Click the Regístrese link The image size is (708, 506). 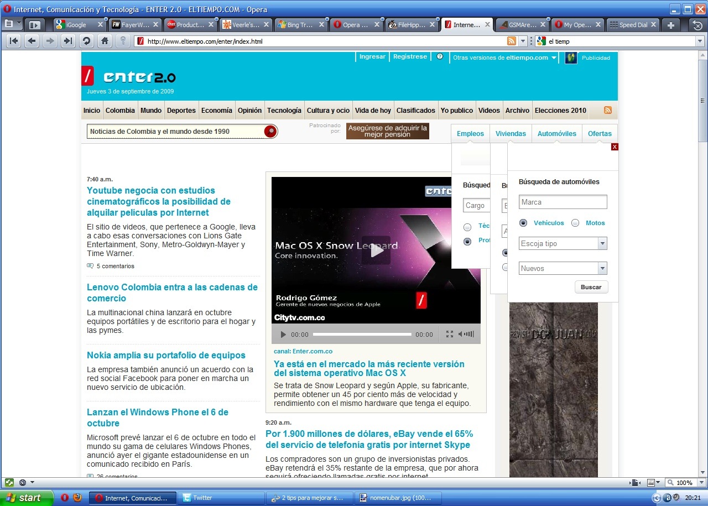pos(410,56)
